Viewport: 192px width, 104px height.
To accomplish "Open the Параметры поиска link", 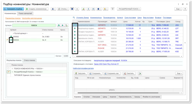I will pos(13,18).
